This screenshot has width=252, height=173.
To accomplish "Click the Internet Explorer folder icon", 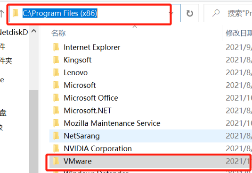I will 56,47.
